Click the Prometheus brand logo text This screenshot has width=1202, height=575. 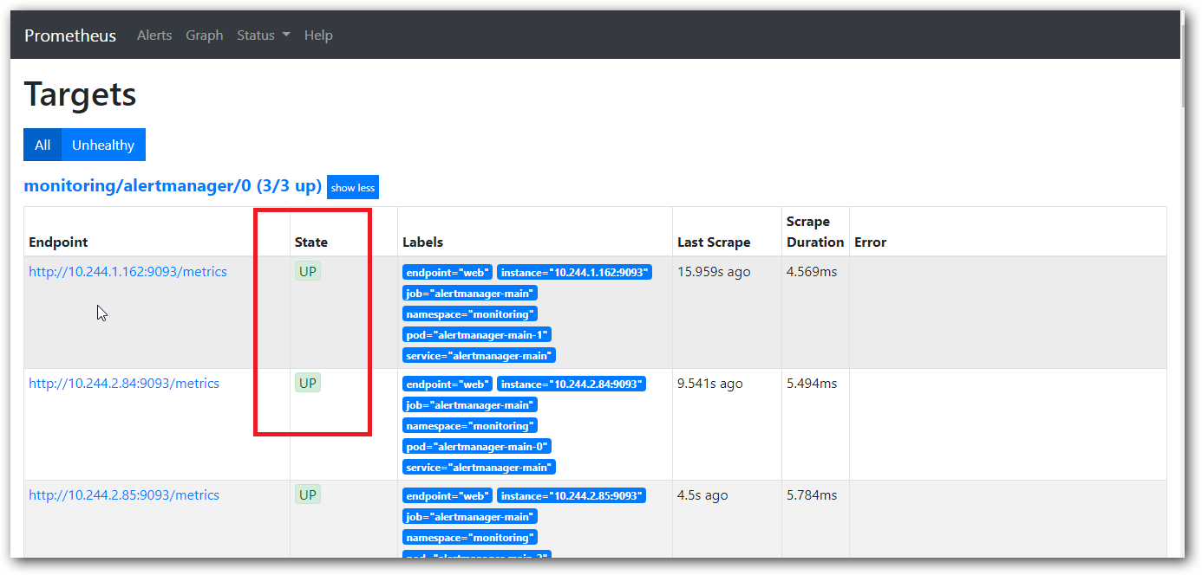click(x=70, y=36)
